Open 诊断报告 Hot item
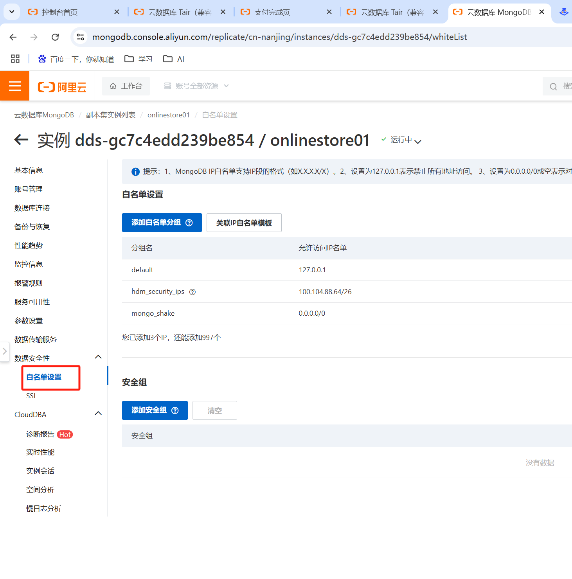Image resolution: width=572 pixels, height=579 pixels. pos(49,434)
